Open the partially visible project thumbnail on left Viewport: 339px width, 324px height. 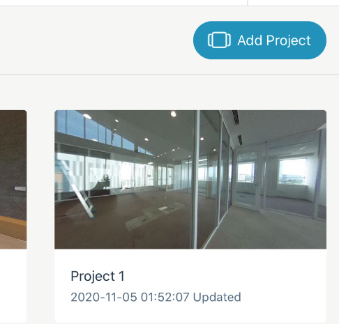pos(13,179)
